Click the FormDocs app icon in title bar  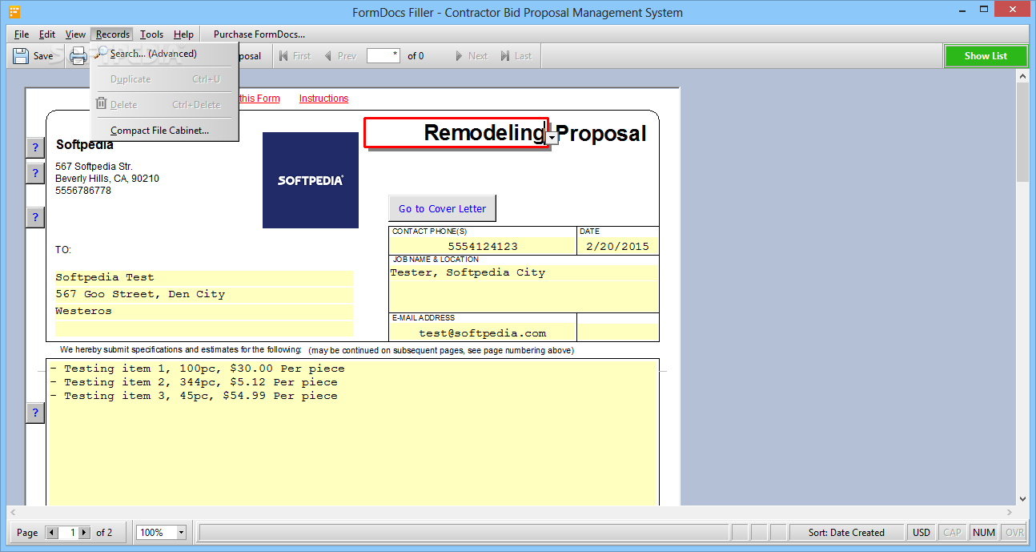point(14,12)
